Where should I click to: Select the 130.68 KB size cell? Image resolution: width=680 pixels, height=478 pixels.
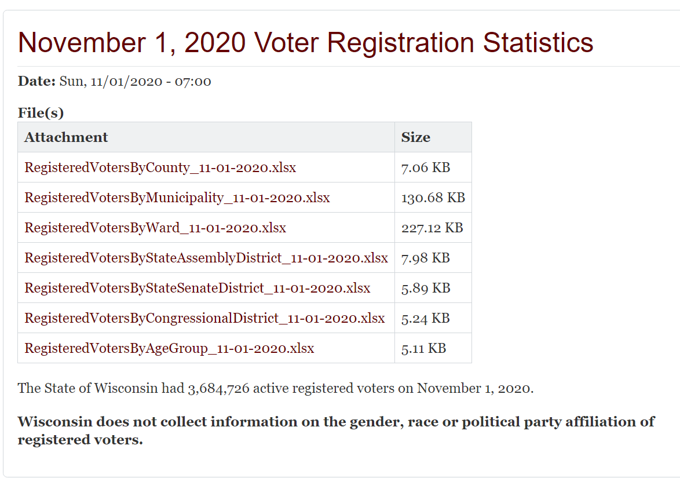pos(433,198)
